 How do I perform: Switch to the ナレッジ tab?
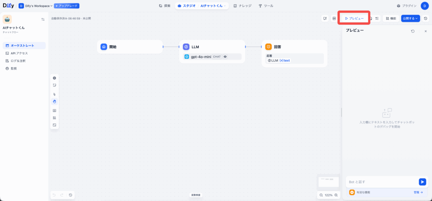click(x=243, y=6)
